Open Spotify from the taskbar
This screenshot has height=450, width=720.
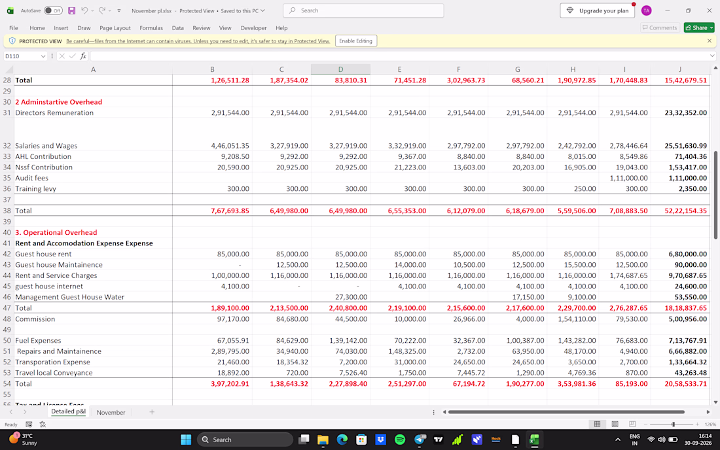pos(400,440)
